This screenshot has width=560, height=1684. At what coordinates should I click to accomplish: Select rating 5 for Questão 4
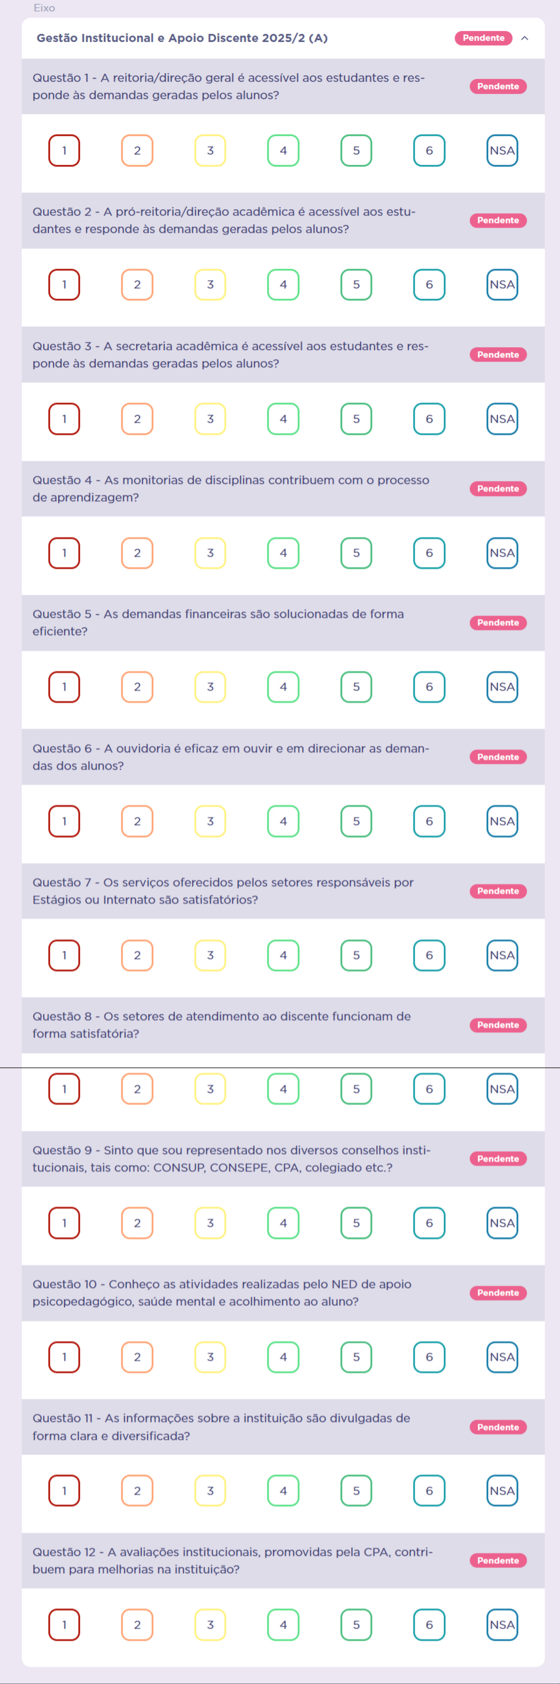click(x=356, y=553)
